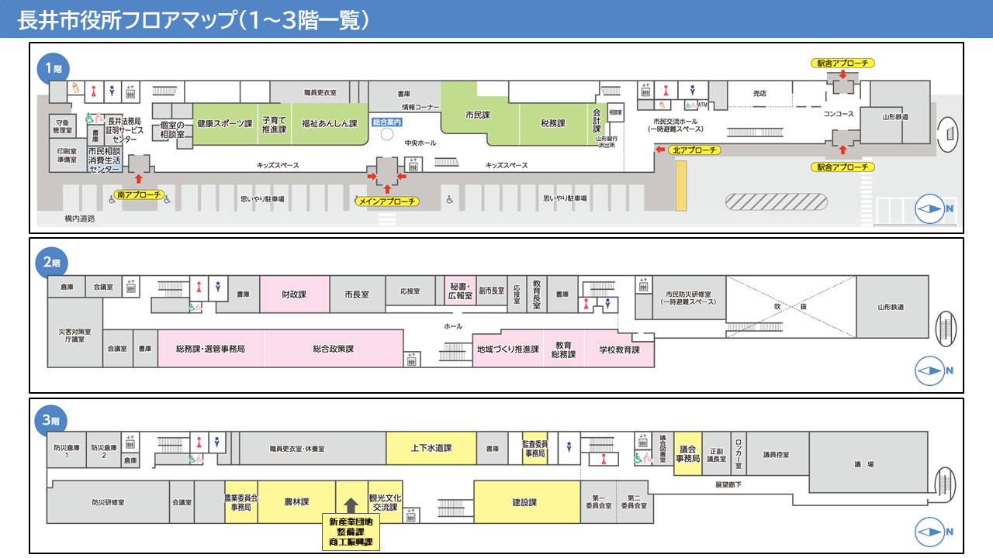Viewport: 993px width, 558px height.
Task: Click the 市民交流ホール label
Action: pos(675,122)
